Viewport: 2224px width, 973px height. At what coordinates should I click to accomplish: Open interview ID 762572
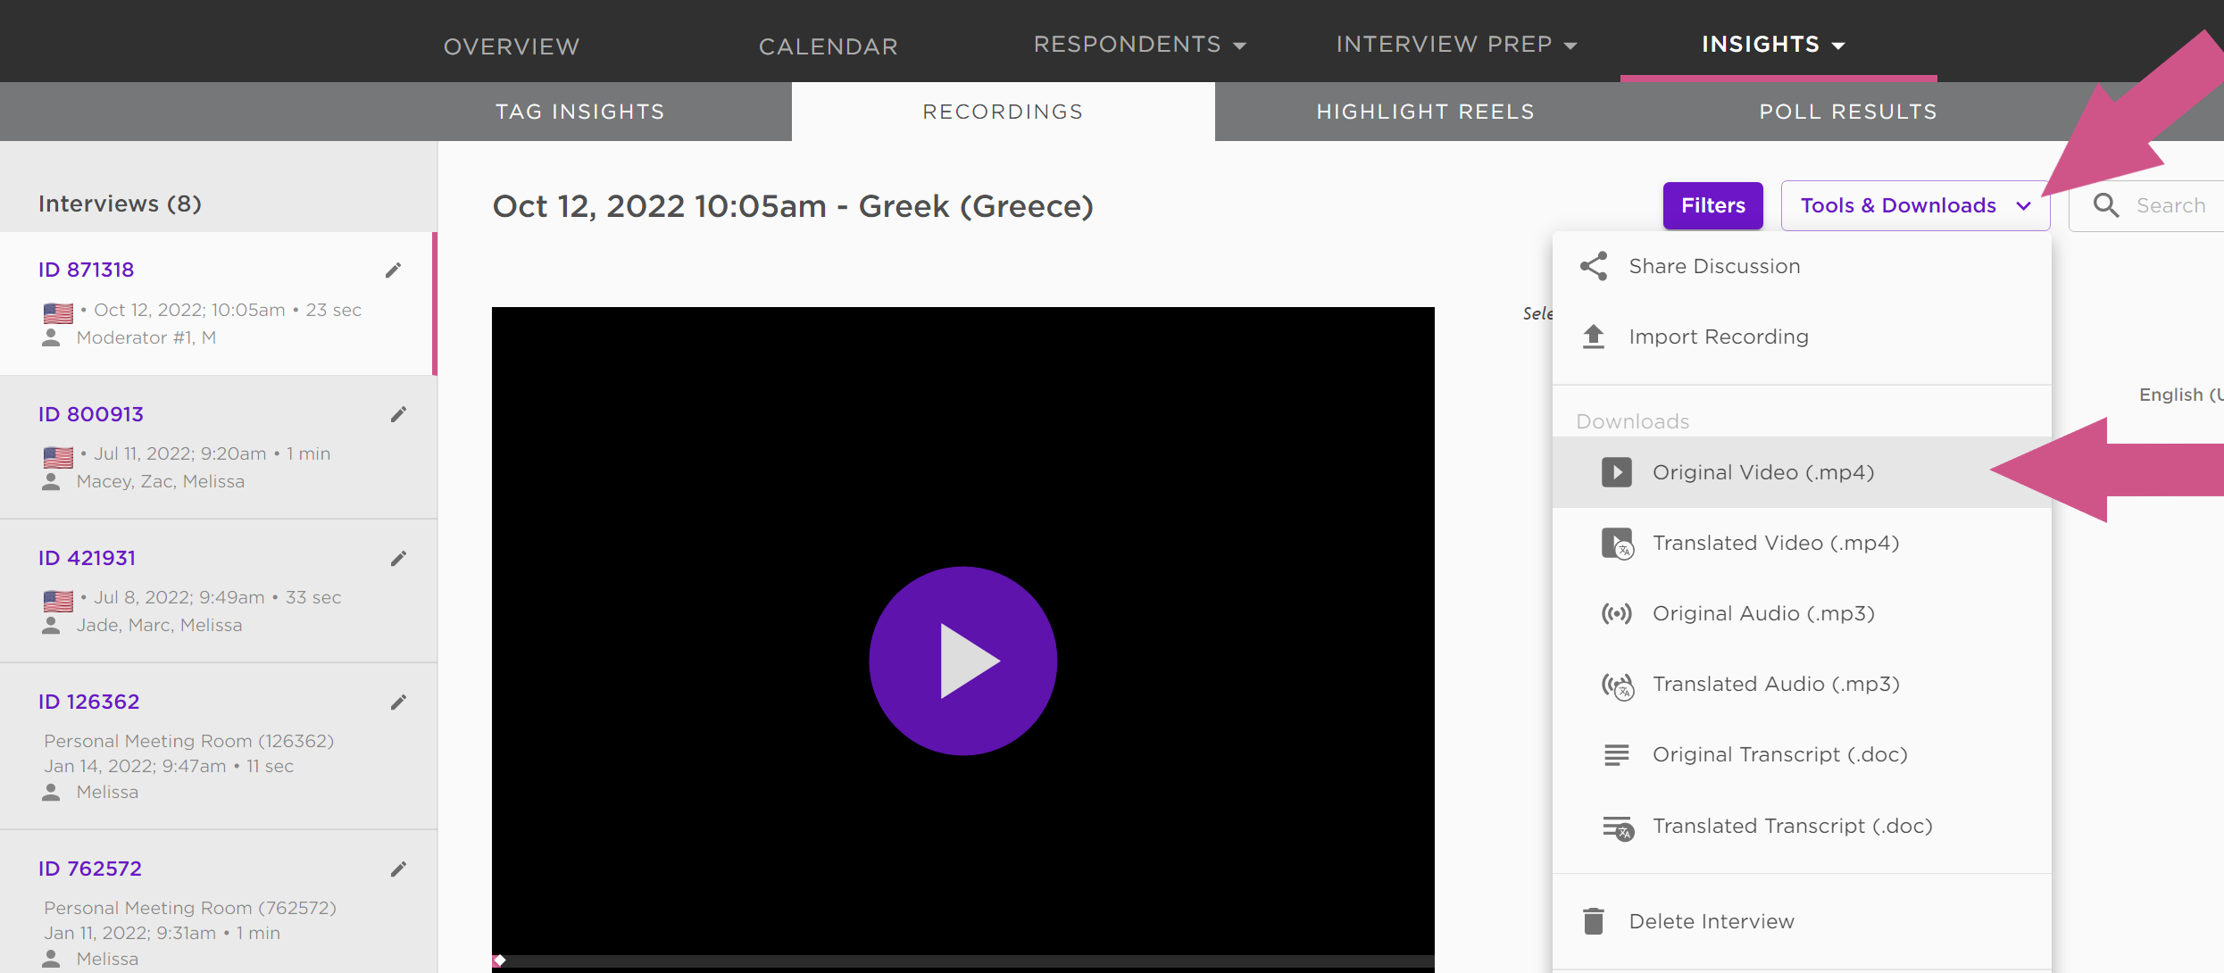(x=89, y=869)
